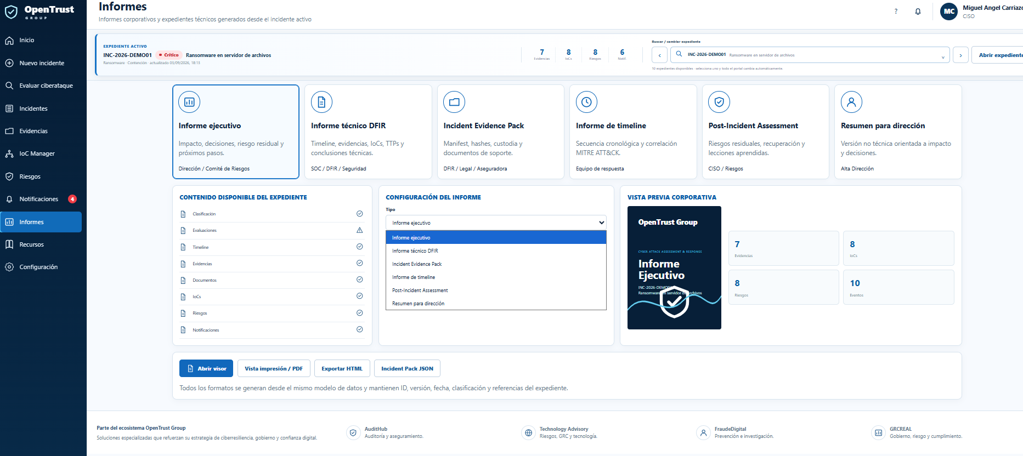
Task: Click the Timeline content row
Action: 272,247
